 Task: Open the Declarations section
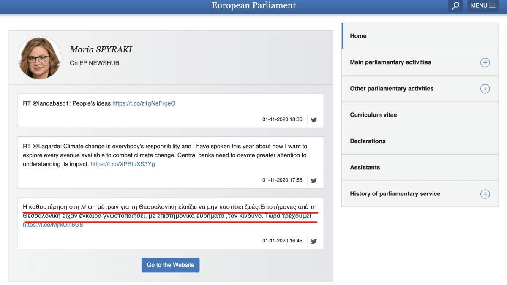[x=368, y=141]
